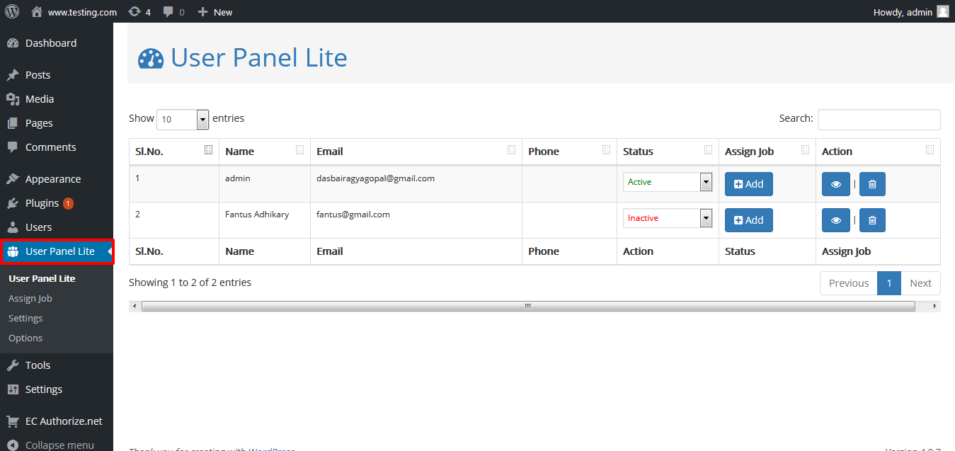Open the User Panel Lite submenu item
This screenshot has width=955, height=451.
click(x=42, y=278)
